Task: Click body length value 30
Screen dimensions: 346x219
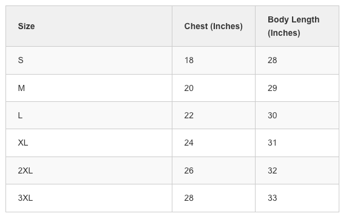Action: (273, 115)
